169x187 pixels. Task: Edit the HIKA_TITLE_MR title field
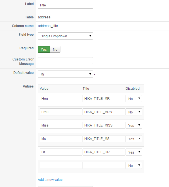(104, 99)
